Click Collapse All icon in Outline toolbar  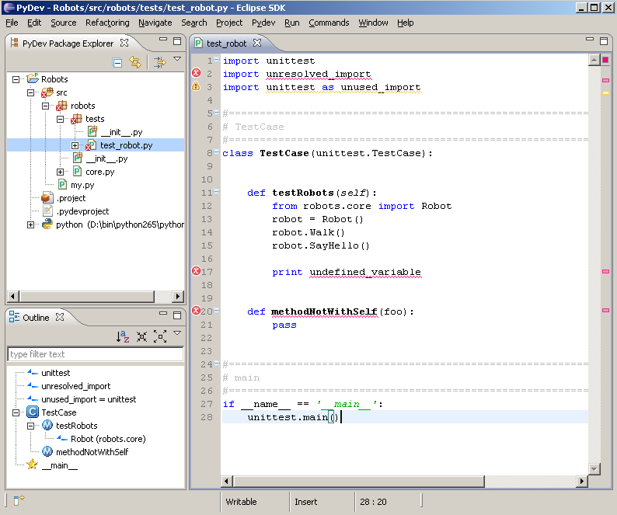click(141, 336)
